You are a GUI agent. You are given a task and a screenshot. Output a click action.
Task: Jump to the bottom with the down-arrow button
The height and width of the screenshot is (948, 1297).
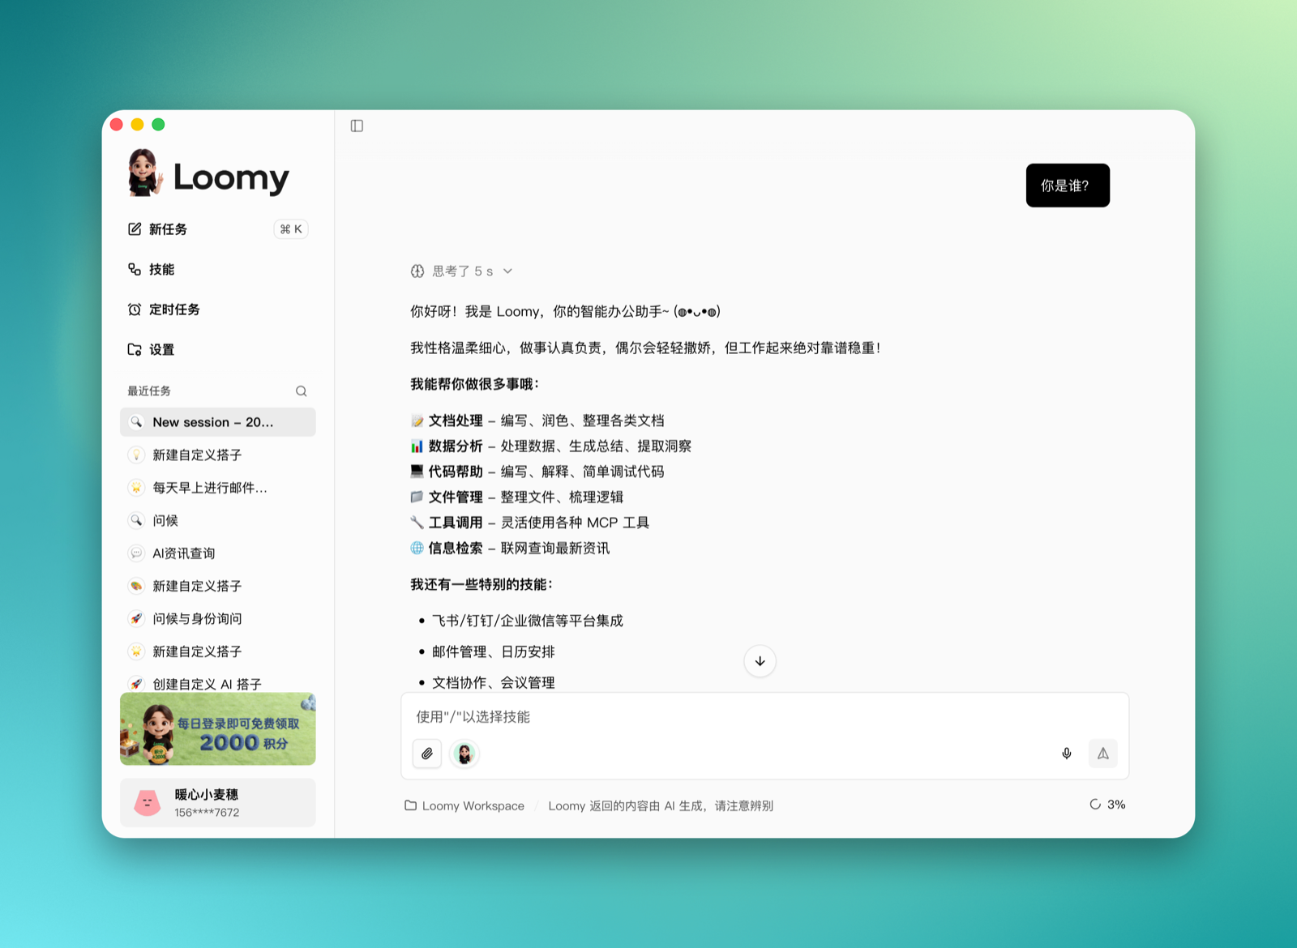click(x=760, y=661)
